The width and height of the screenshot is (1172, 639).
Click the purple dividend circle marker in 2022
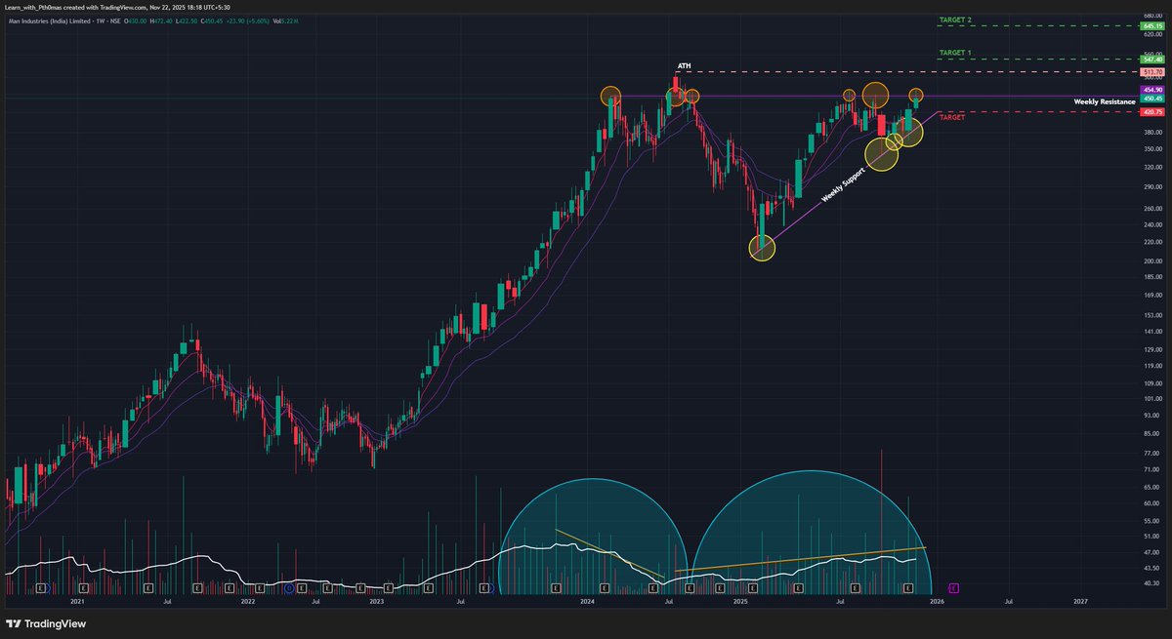point(288,589)
